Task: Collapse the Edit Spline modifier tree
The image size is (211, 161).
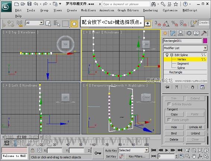Action: pyautogui.click(x=172, y=55)
